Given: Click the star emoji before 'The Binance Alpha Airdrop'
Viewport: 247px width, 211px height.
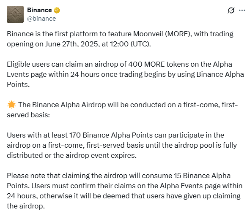Looking at the screenshot, I should [11, 105].
